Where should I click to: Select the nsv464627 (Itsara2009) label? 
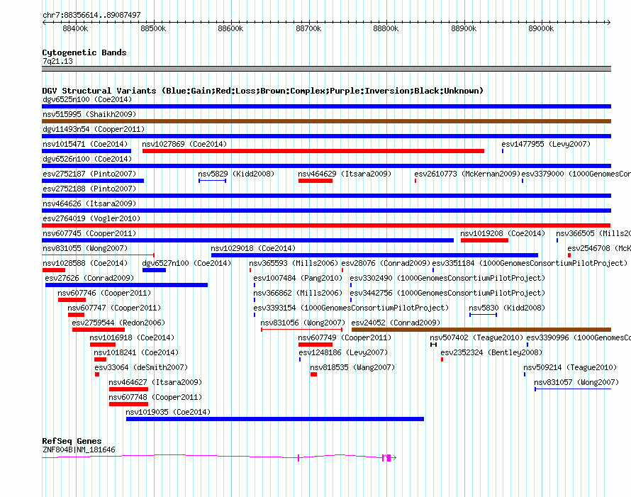tap(155, 382)
